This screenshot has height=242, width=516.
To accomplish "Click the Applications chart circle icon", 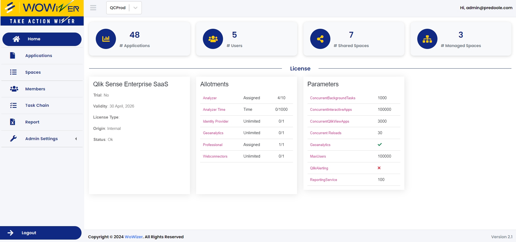I will point(106,39).
